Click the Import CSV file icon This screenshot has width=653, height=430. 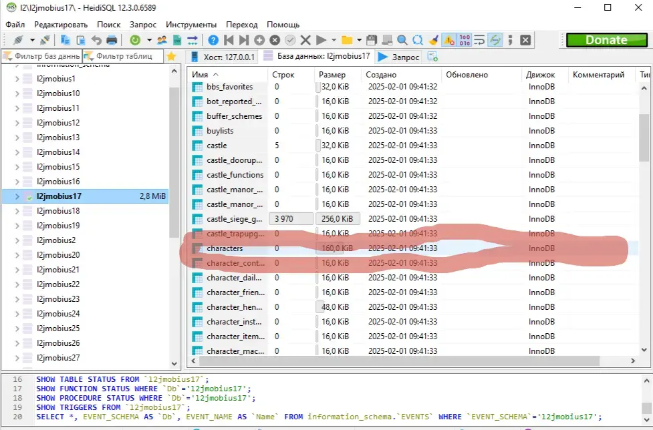[x=177, y=40]
